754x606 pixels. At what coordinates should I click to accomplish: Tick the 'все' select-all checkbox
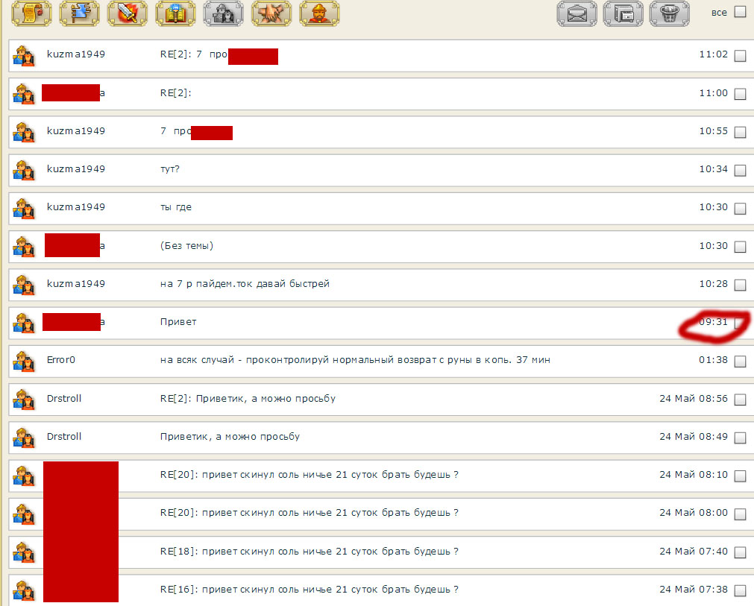coord(740,12)
